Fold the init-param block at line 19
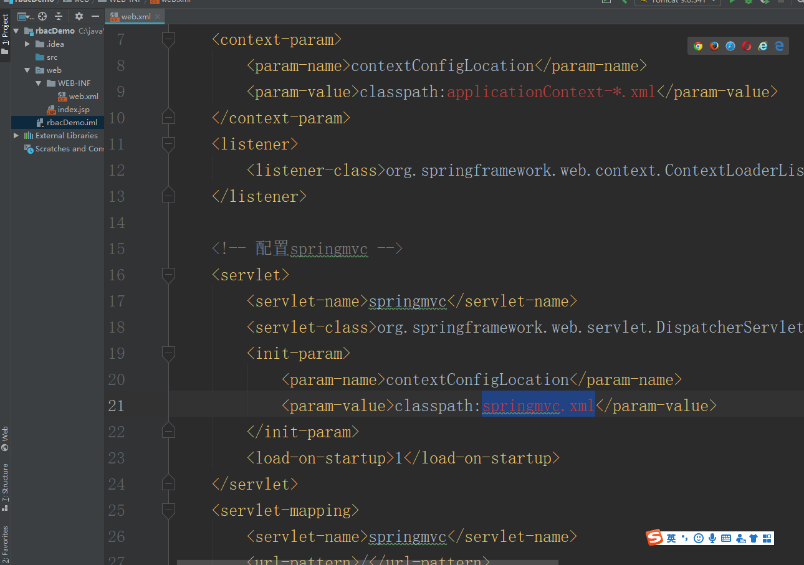804x565 pixels. click(168, 354)
